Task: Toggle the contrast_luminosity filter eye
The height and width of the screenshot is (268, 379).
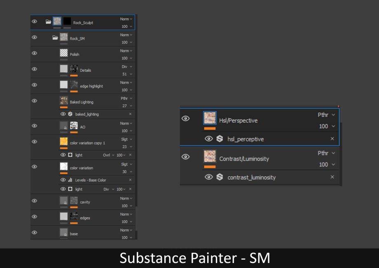Action: (209, 177)
